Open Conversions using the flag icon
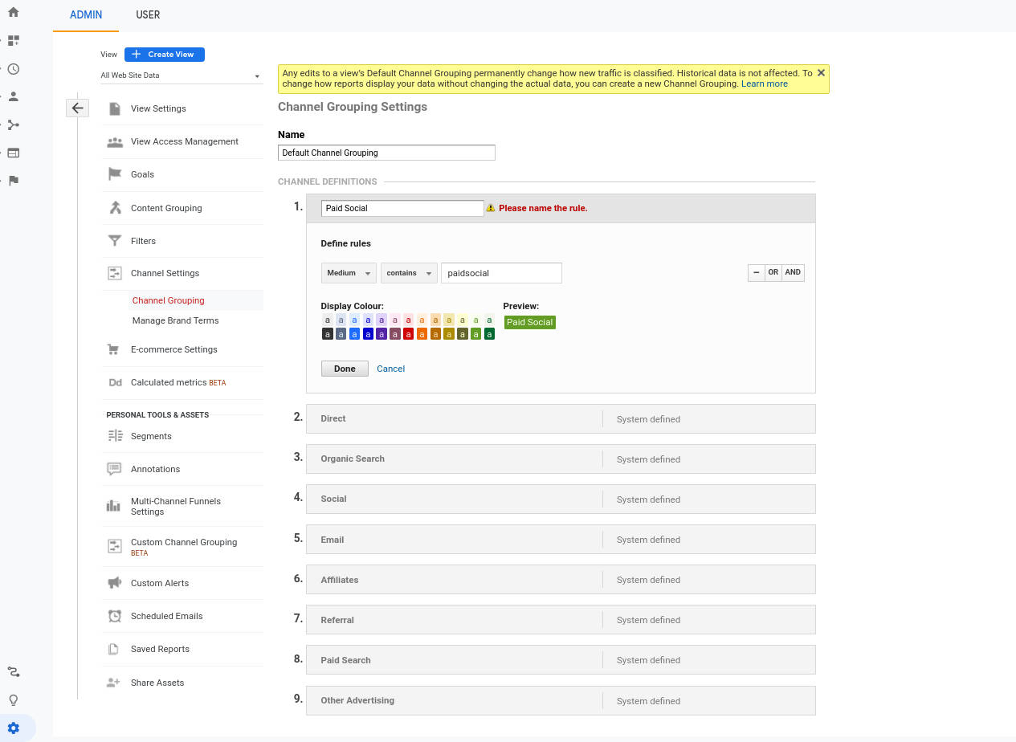The height and width of the screenshot is (742, 1016). [14, 180]
